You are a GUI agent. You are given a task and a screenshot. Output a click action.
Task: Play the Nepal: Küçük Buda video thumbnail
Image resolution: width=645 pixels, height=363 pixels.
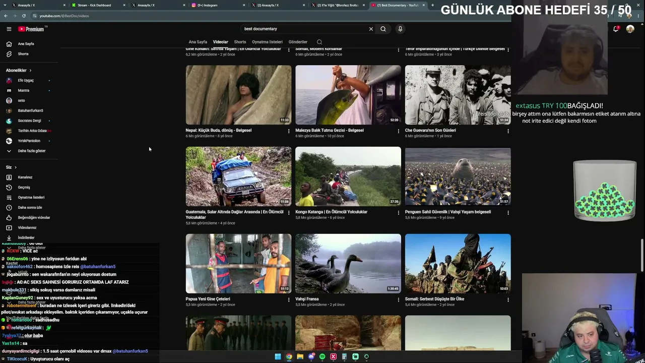click(x=238, y=95)
